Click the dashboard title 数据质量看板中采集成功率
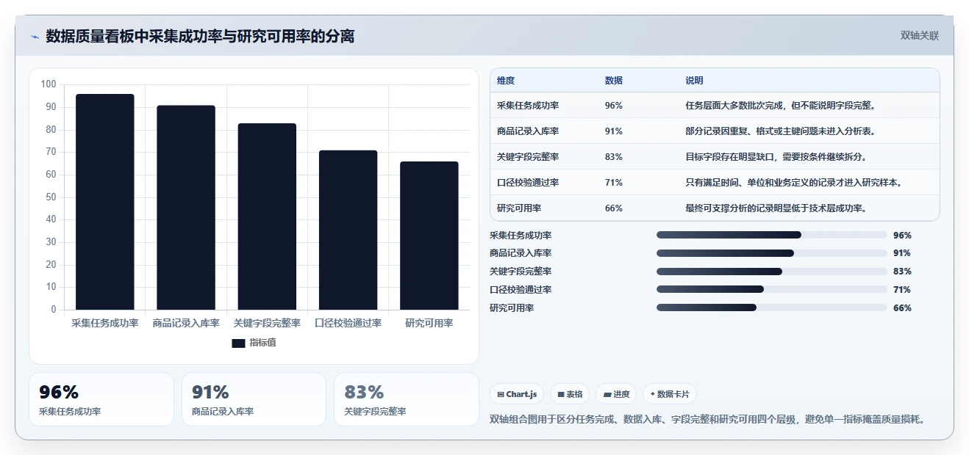Viewport: 969px width, 455px height. coord(200,36)
